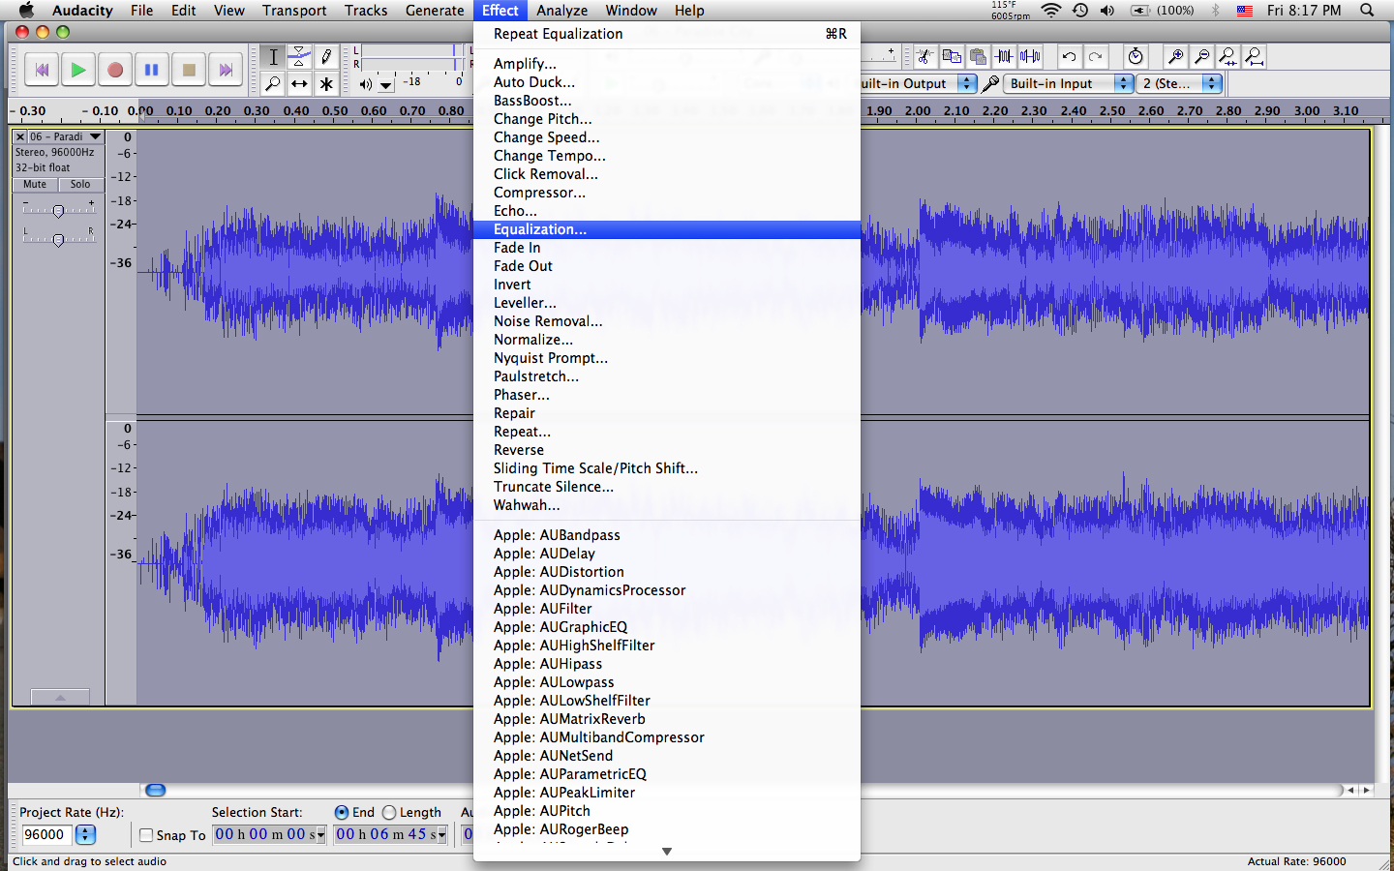Enable the Snap To checkbox
1394x871 pixels.
pos(146,835)
